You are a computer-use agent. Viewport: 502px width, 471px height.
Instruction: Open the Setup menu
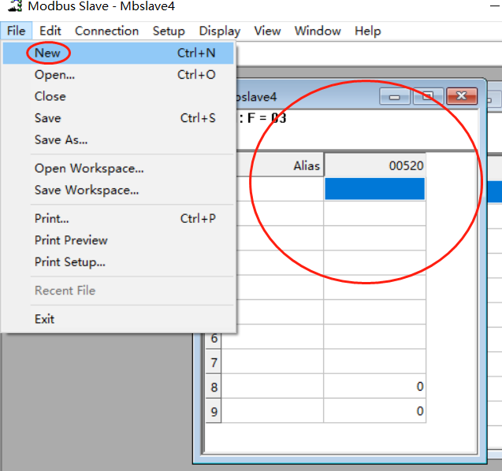coord(169,31)
